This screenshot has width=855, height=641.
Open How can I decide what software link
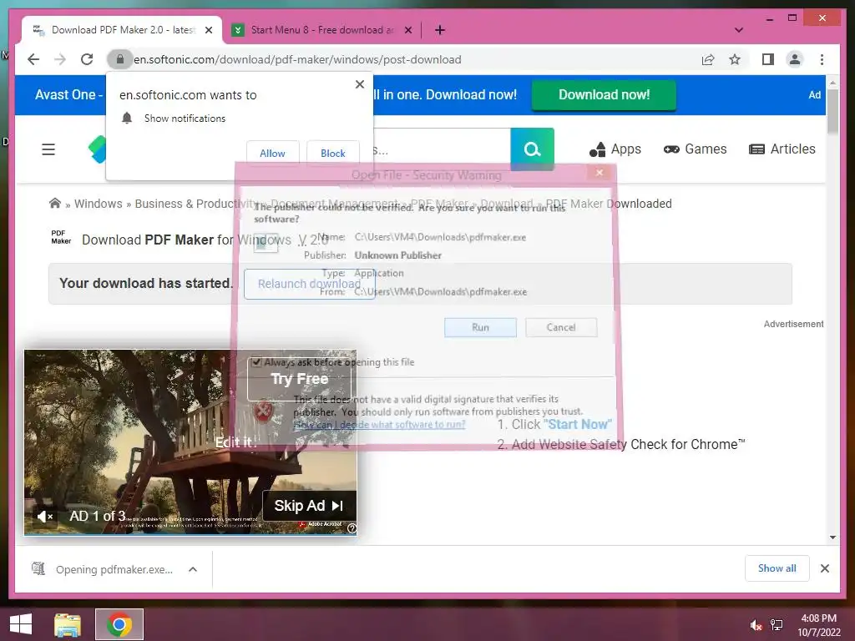click(x=380, y=425)
